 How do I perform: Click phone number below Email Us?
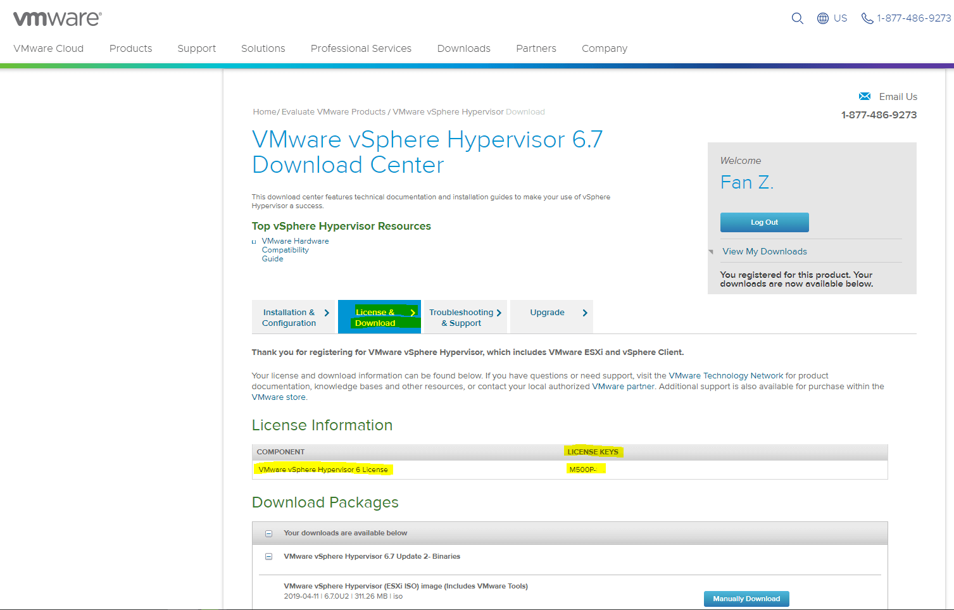(879, 115)
